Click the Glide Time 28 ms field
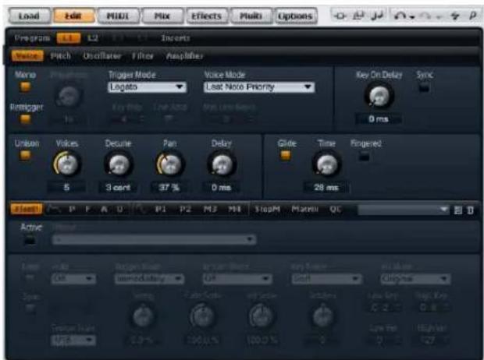Viewport: 484px width, 360px height. (326, 187)
